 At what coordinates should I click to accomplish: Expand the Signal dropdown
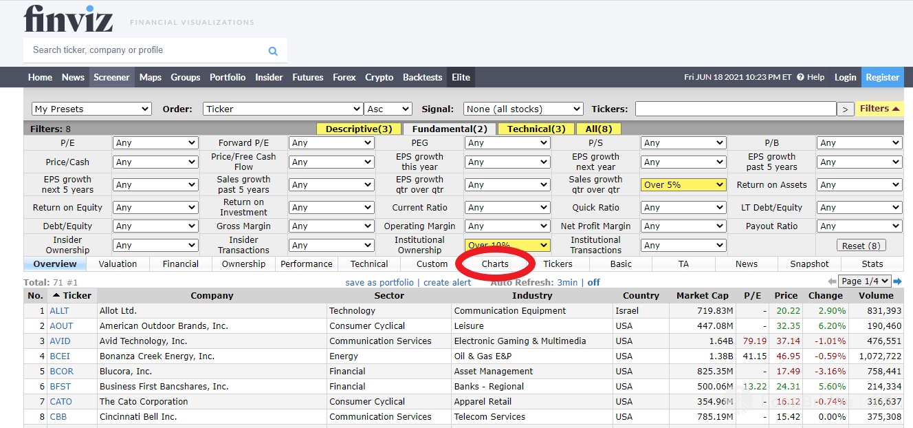point(522,109)
